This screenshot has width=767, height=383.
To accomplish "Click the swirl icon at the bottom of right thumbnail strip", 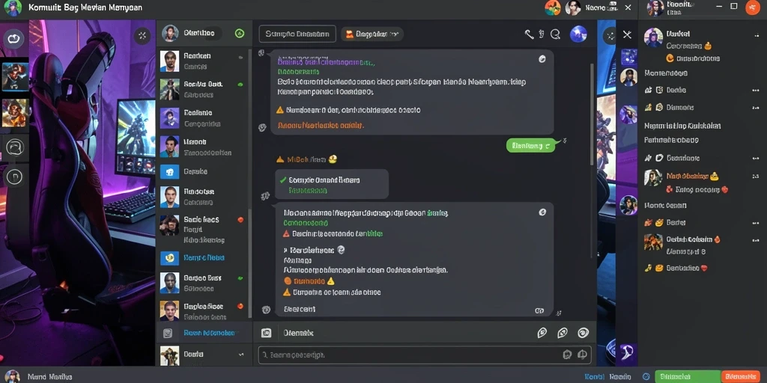I will point(628,350).
